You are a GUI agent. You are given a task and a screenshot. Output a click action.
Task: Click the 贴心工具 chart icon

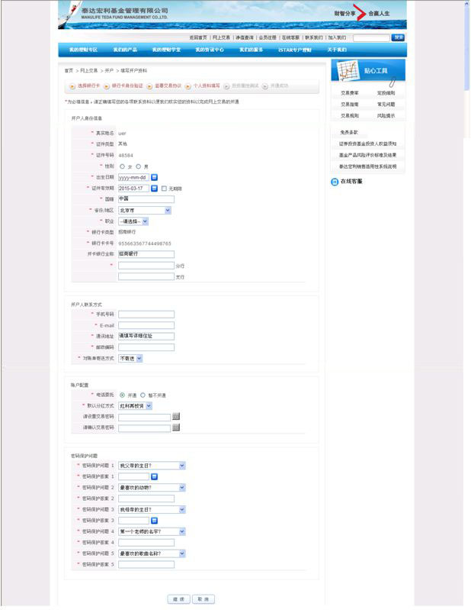[348, 71]
